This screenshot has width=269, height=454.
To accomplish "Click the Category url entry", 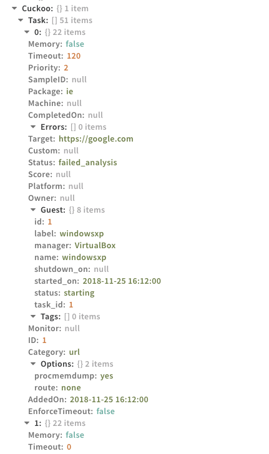I will [x=54, y=352].
